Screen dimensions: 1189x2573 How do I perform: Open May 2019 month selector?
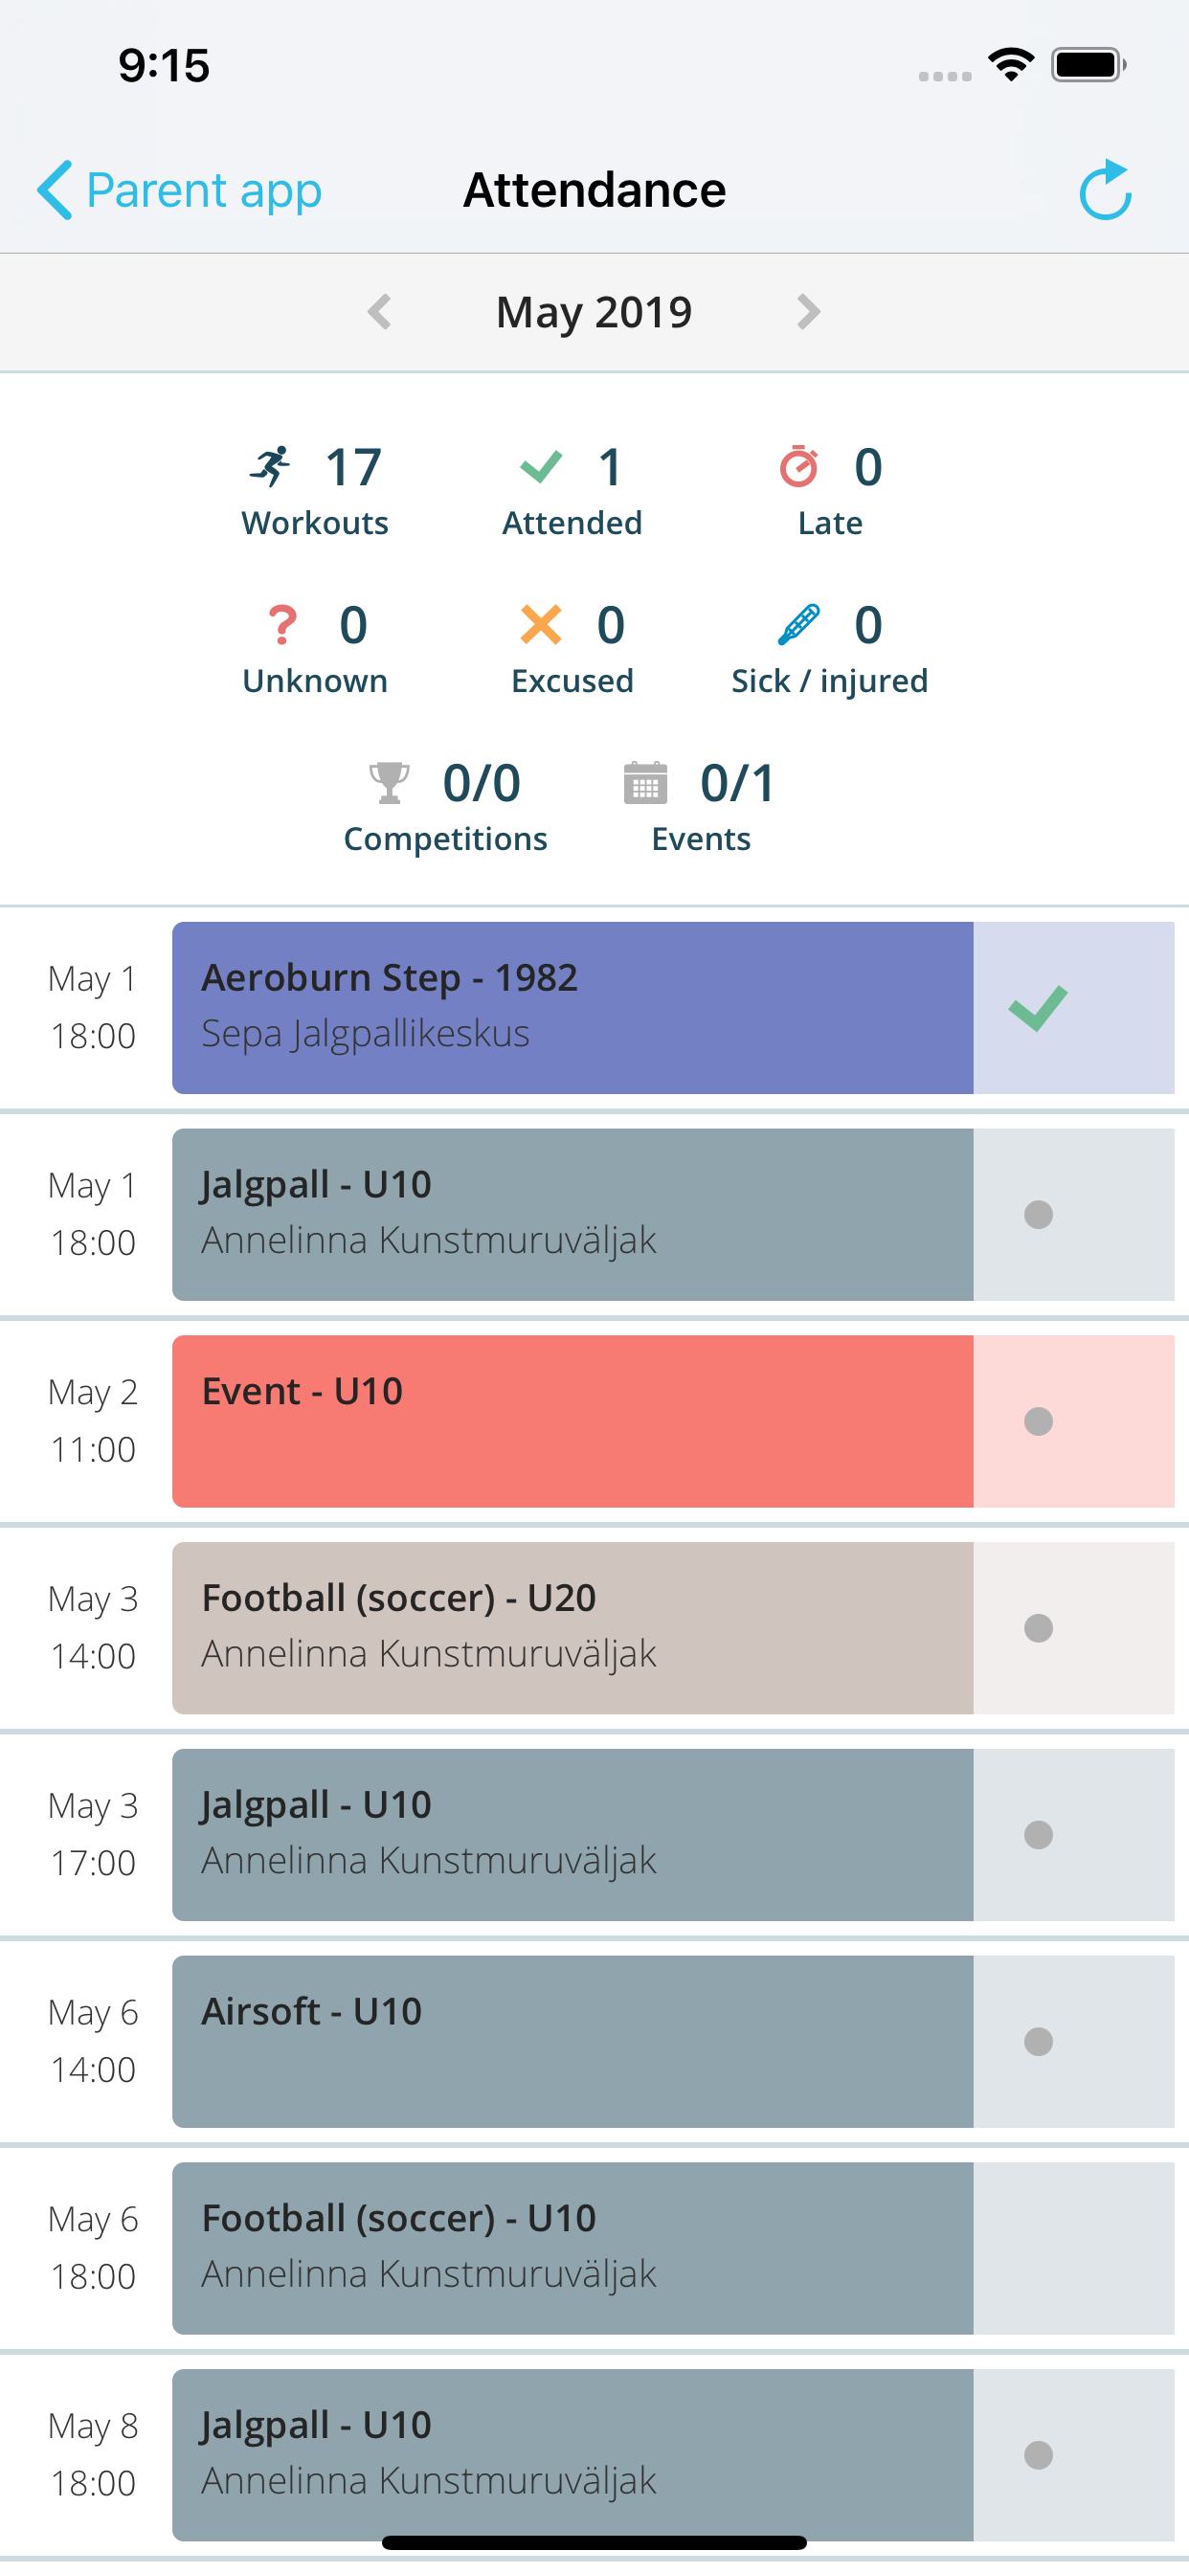point(594,312)
